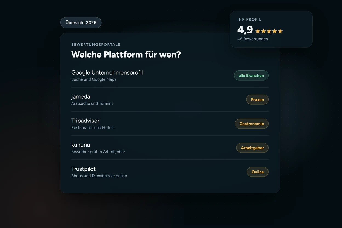The height and width of the screenshot is (228, 342).
Task: Click the 4,9 rating value
Action: pyautogui.click(x=245, y=30)
